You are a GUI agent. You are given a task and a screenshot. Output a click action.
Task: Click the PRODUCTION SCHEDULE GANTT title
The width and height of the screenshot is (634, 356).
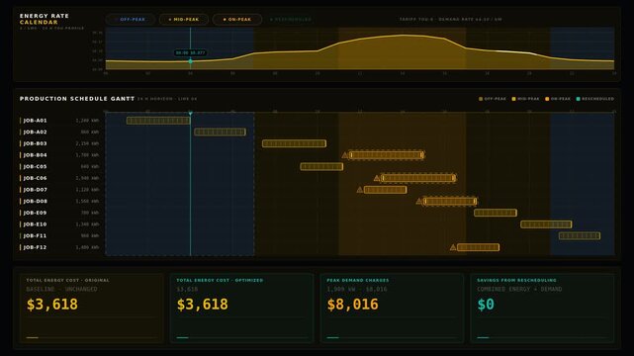point(77,99)
